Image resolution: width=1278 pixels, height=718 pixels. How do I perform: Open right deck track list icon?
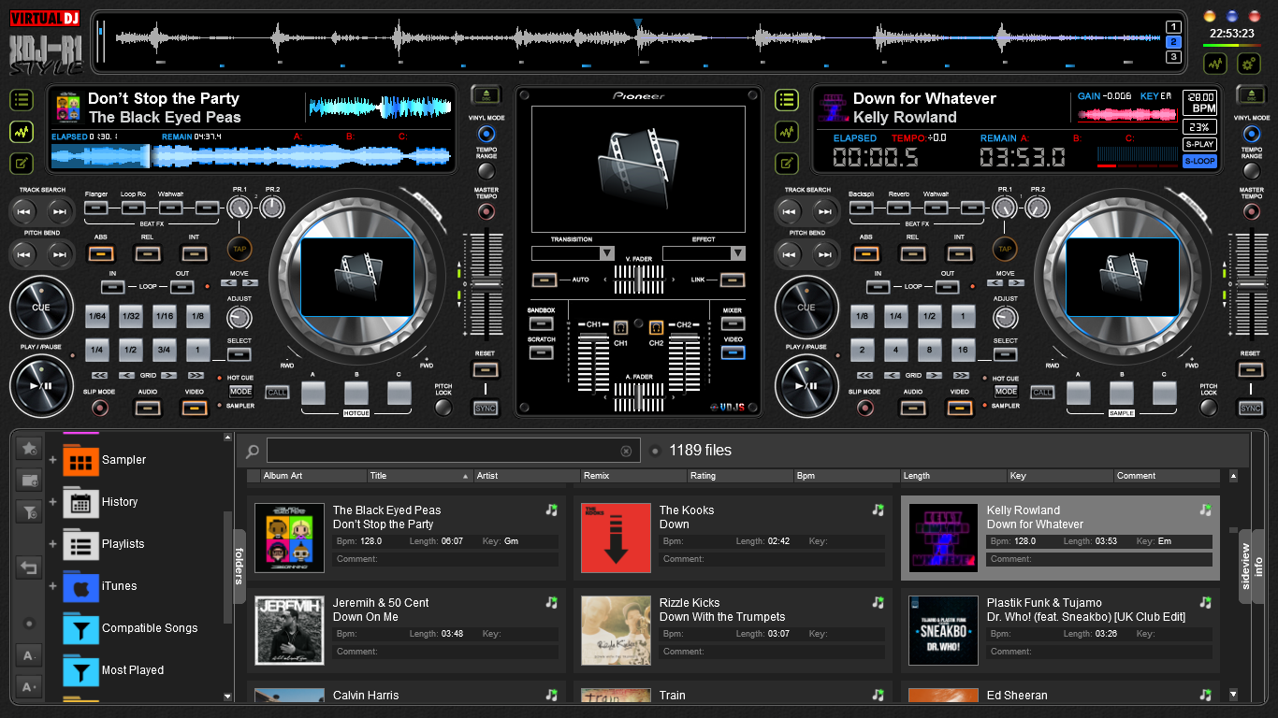pyautogui.click(x=788, y=100)
